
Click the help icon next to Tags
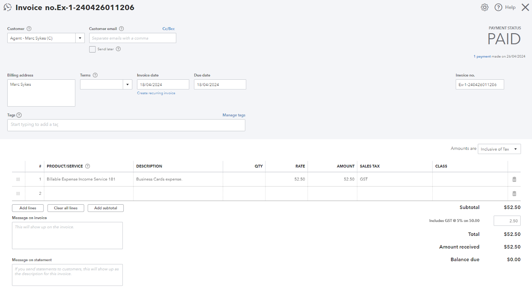(x=19, y=115)
